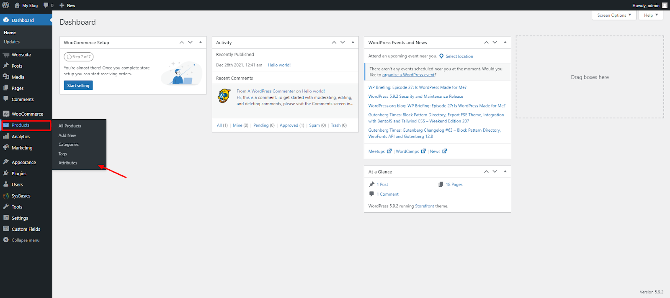
Task: Open the Hello world! post link
Action: tap(279, 65)
